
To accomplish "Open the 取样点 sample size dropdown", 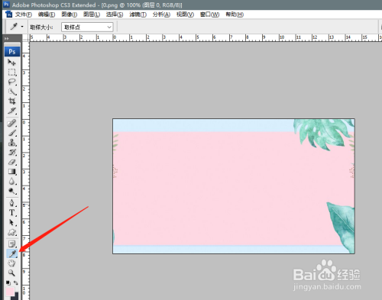I will (x=87, y=27).
